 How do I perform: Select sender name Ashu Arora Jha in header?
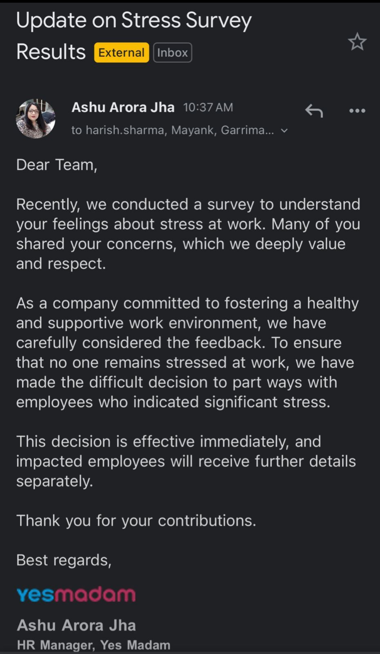(123, 108)
